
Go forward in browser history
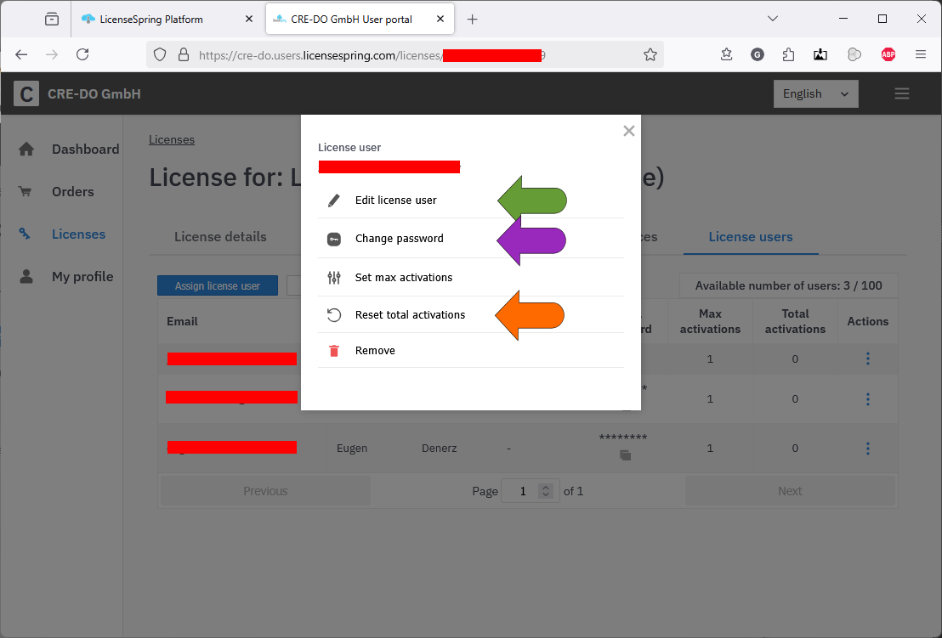pyautogui.click(x=52, y=54)
